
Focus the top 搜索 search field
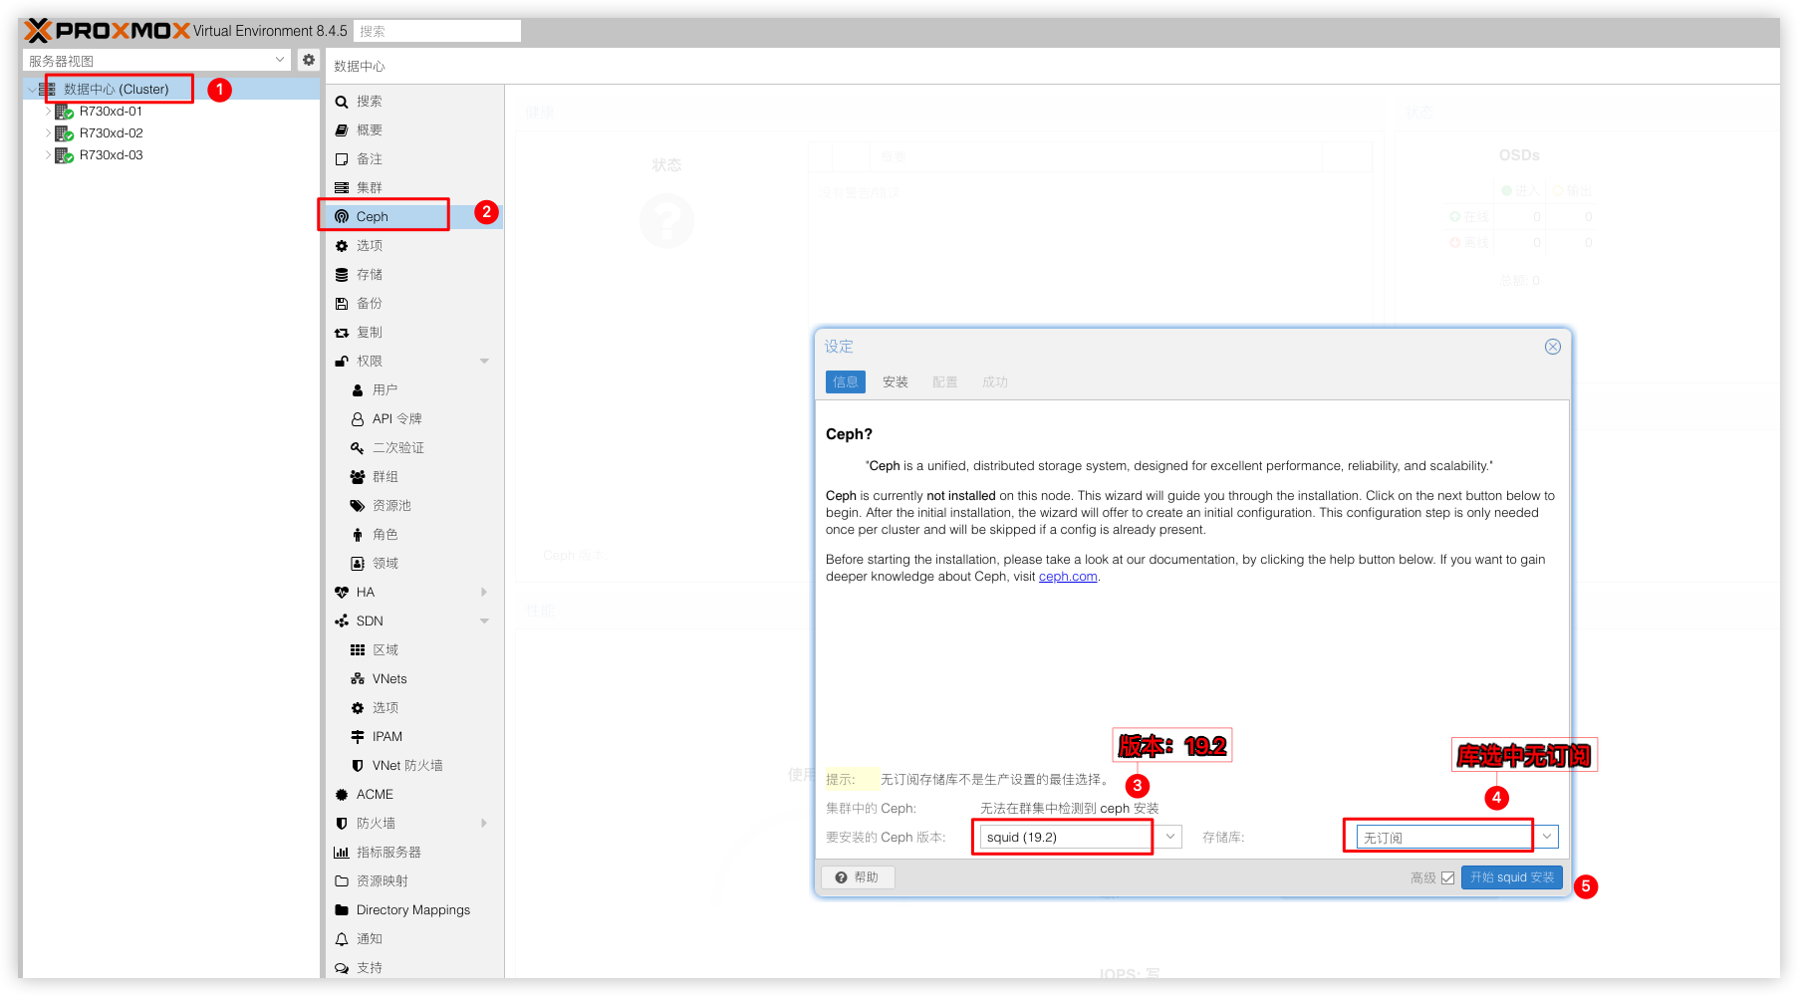[437, 31]
